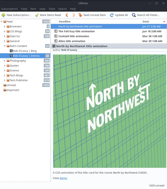The height and width of the screenshot is (189, 167).
Task: Click the Update All button label
Action: pyautogui.click(x=121, y=15)
